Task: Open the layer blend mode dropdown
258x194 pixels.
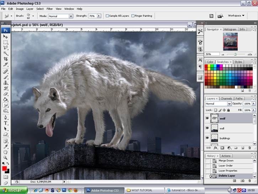Action: coord(229,104)
